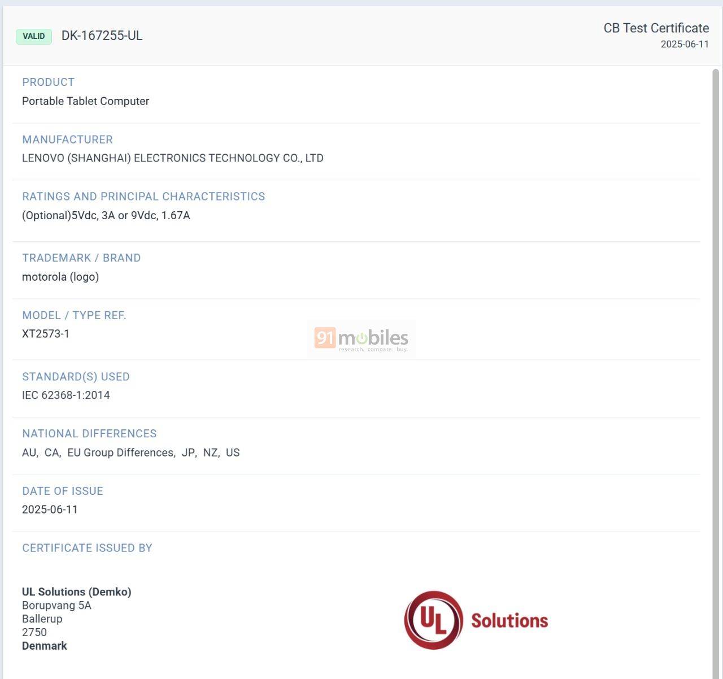Click US in national differences list
Viewport: 723px width, 679px height.
coord(233,453)
